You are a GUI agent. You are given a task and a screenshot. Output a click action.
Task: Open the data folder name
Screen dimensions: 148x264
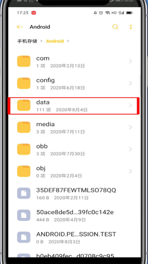tap(43, 102)
